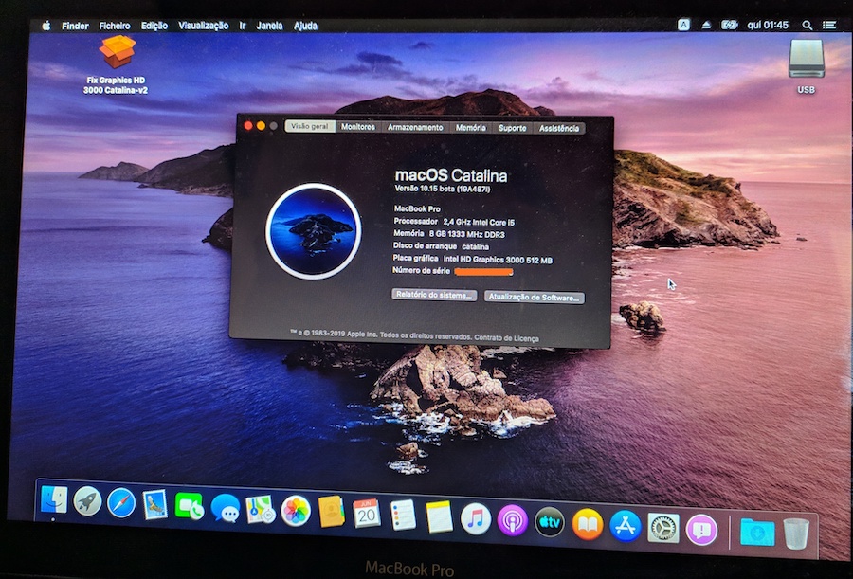Open Notes yellow pad icon

[440, 517]
